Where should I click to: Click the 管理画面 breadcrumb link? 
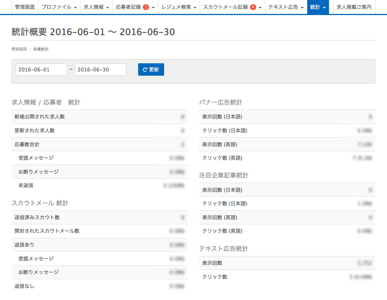19,49
